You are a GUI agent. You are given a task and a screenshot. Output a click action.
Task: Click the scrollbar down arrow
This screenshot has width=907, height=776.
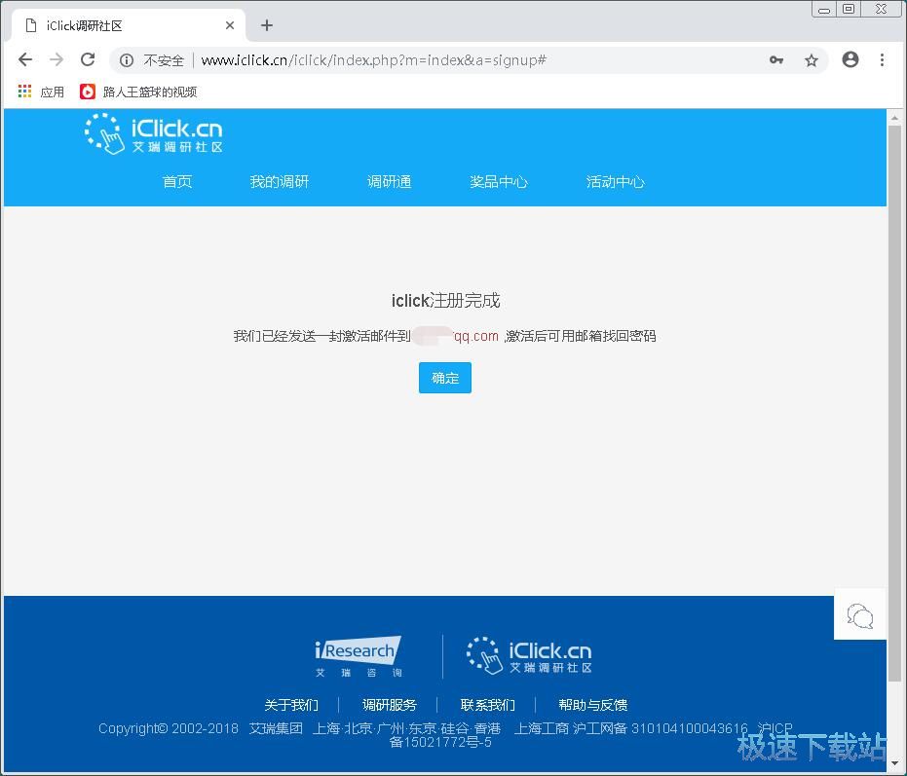tap(894, 762)
